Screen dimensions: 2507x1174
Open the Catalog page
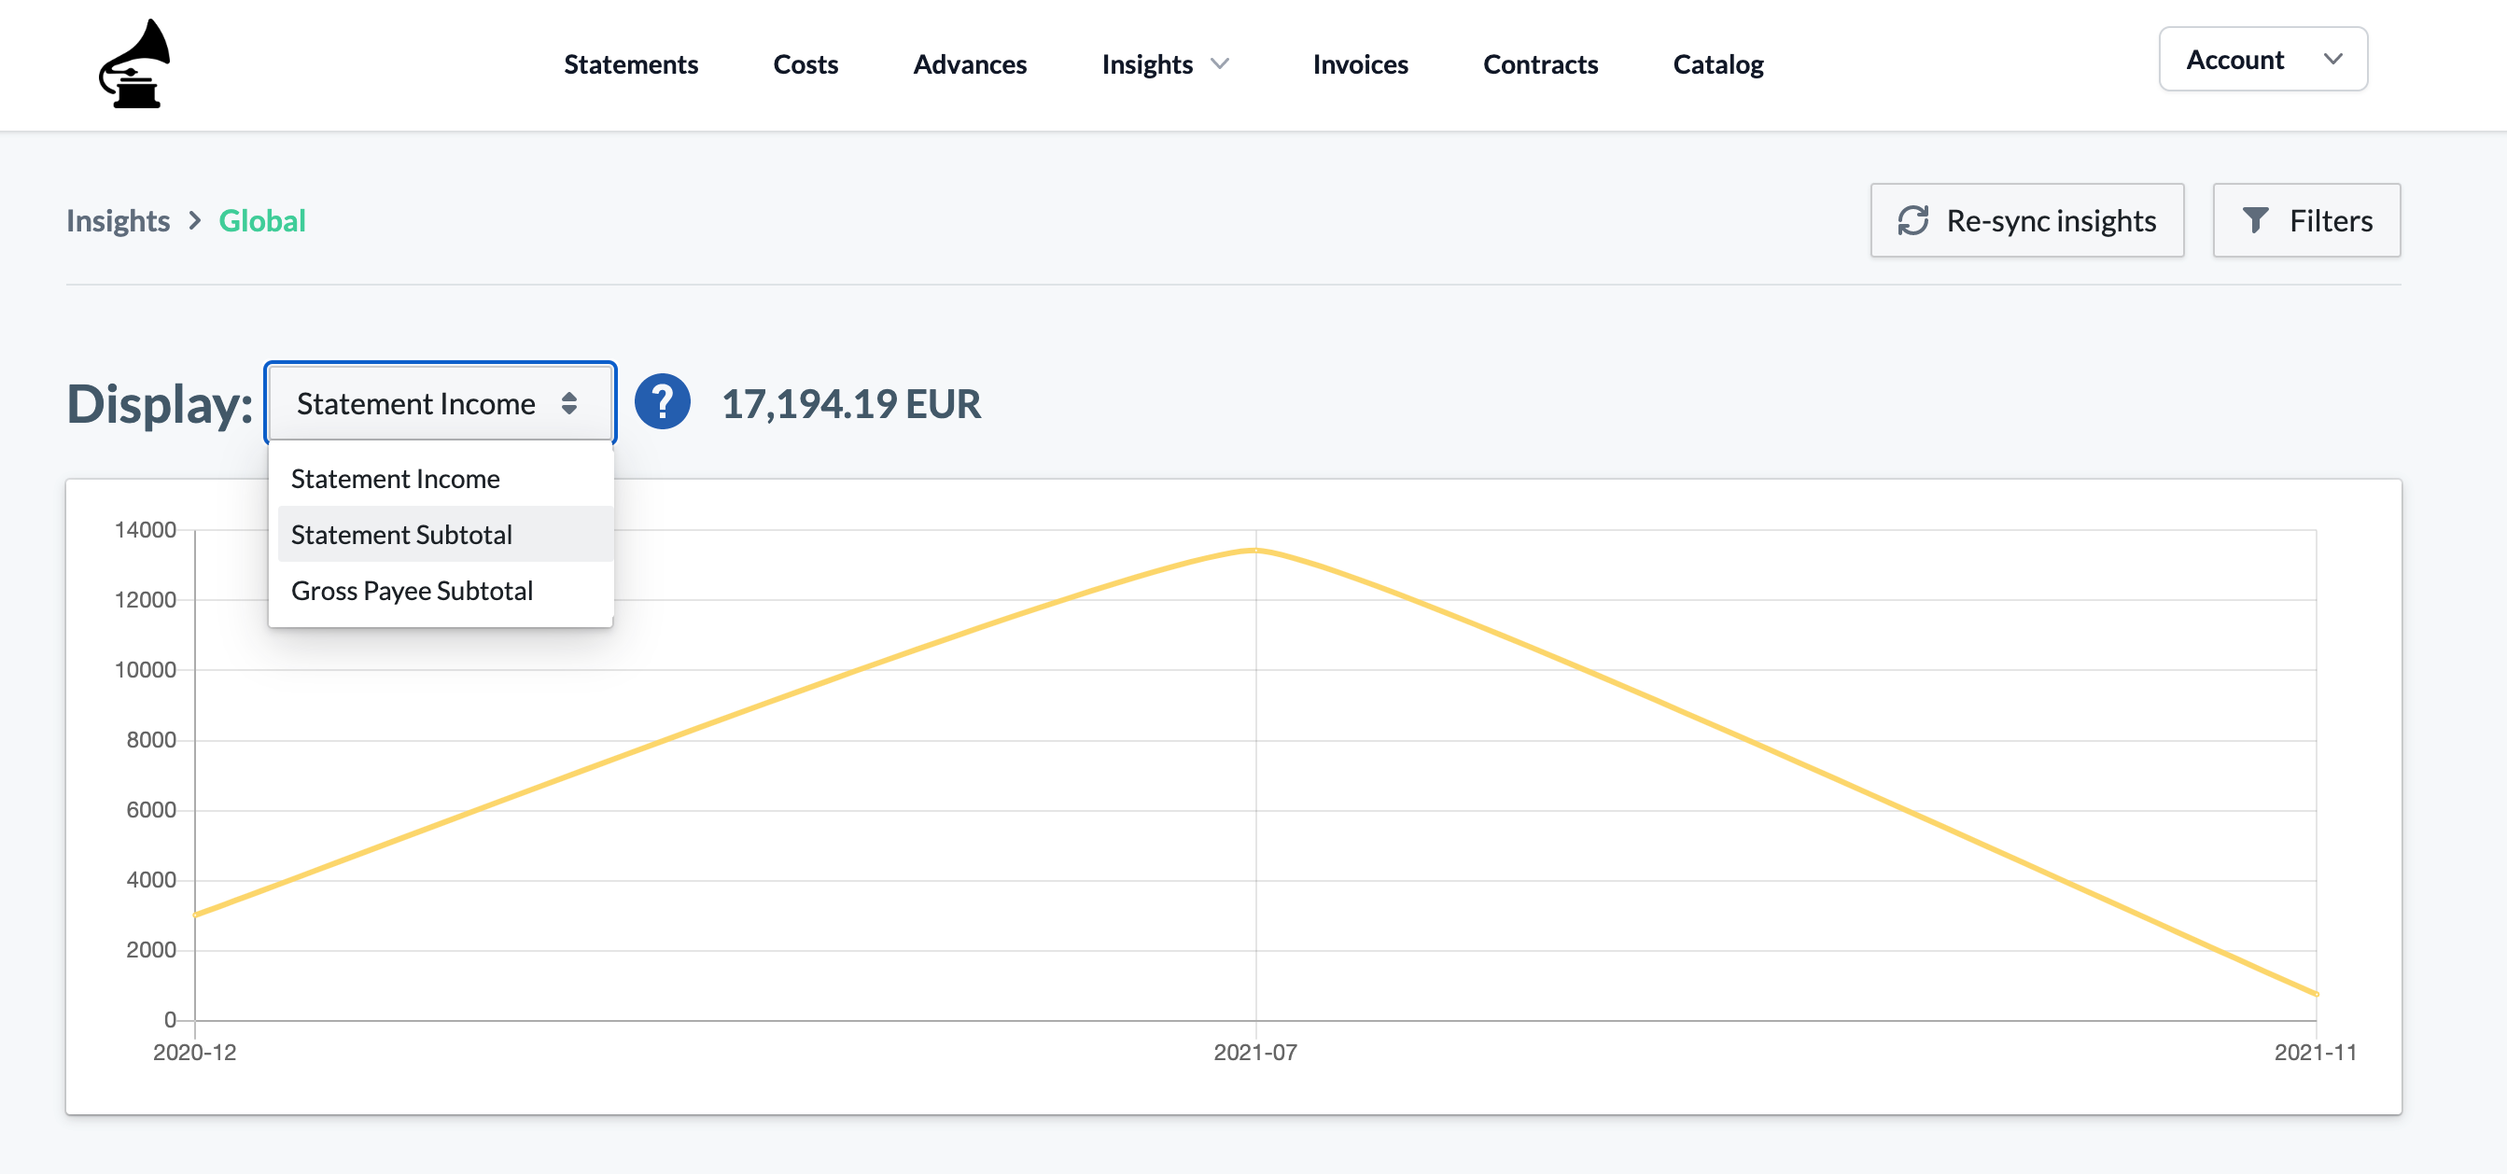(1717, 64)
